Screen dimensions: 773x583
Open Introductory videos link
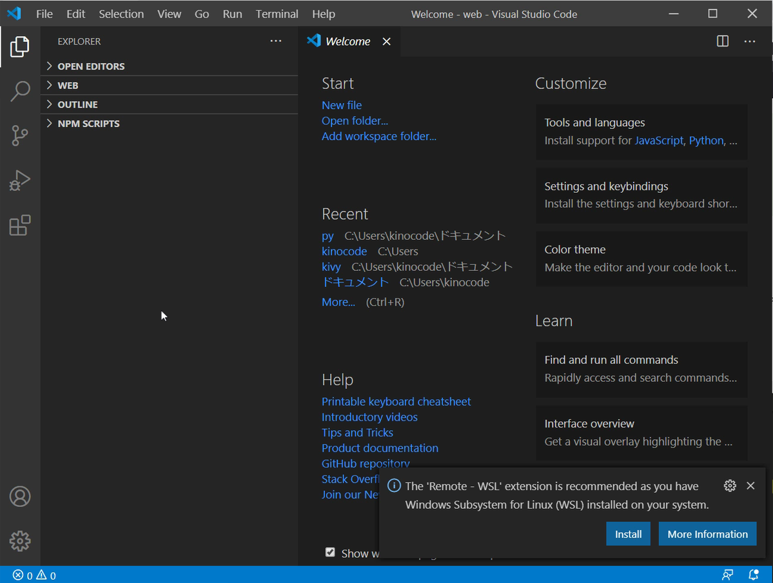pyautogui.click(x=370, y=417)
